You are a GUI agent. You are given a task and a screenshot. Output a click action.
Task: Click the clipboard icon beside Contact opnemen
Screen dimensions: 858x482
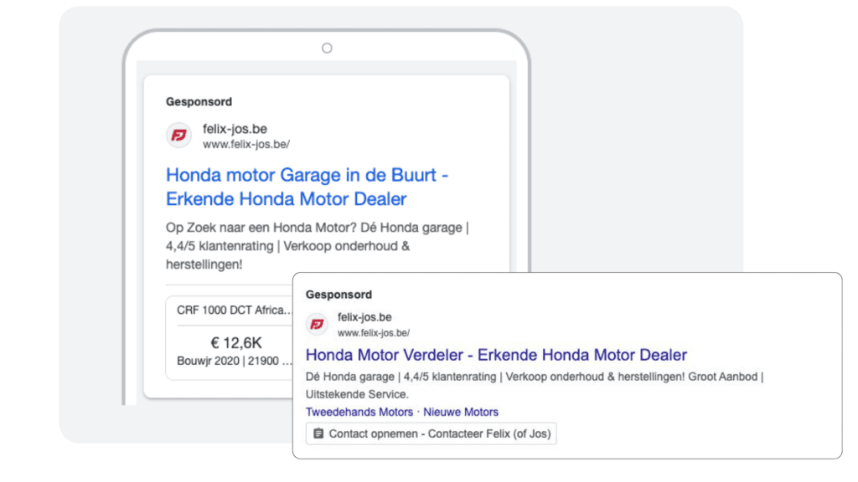point(318,433)
